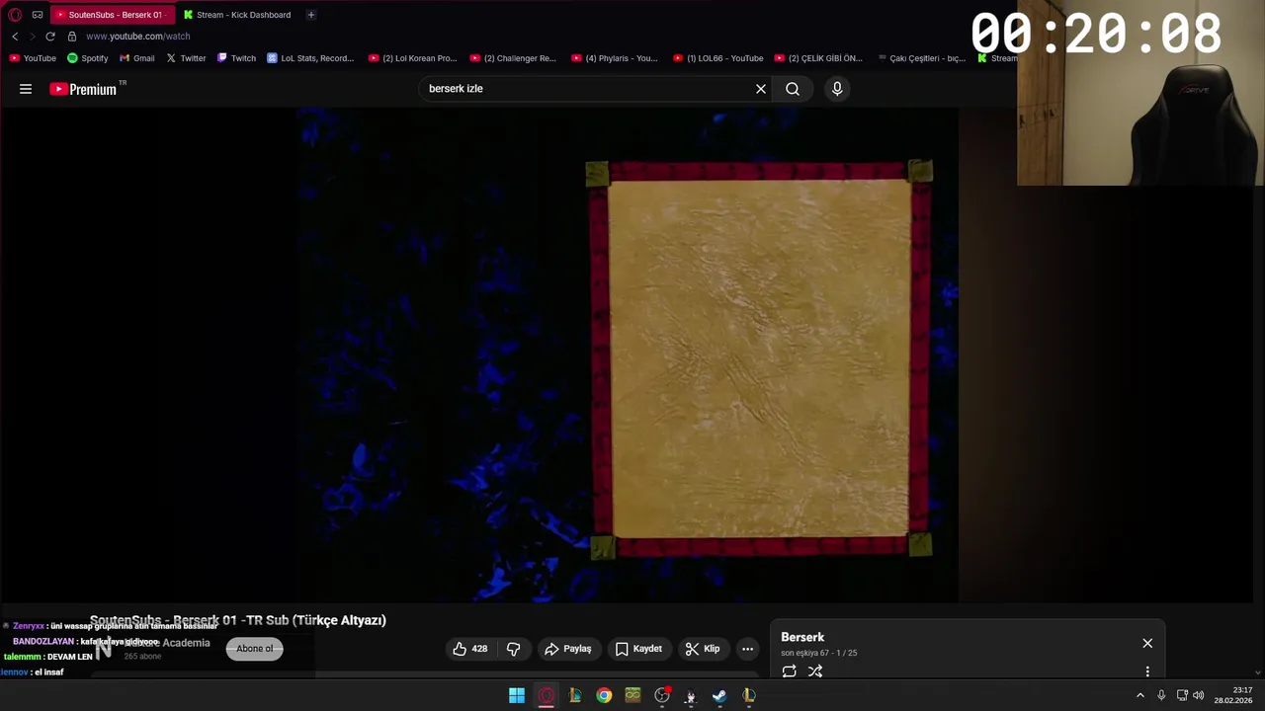Screen dimensions: 1265x711
Task: Open Berserk playlist options three-dot menu
Action: [1147, 671]
